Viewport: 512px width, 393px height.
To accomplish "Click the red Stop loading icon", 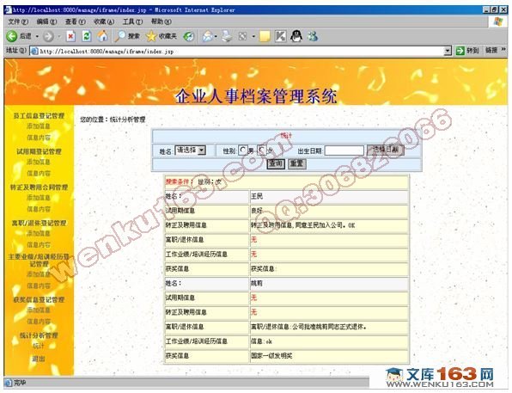I will pyautogui.click(x=70, y=36).
